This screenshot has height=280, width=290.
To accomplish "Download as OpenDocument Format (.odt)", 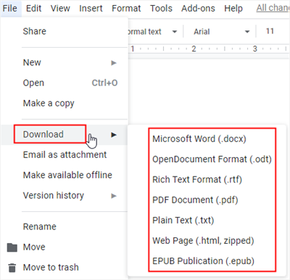I will 212,159.
